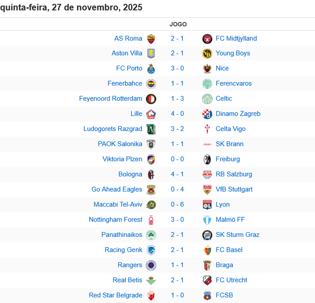Open the Maccabi Tel-Aviv 0 - 6 score
The width and height of the screenshot is (315, 303).
177,205
